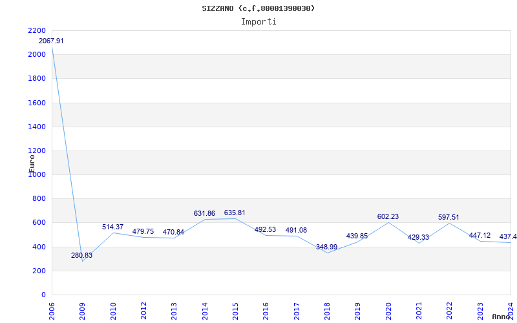Screen dimensions: 517x323
Task: Click the 439.85 data label
Action: tap(357, 236)
